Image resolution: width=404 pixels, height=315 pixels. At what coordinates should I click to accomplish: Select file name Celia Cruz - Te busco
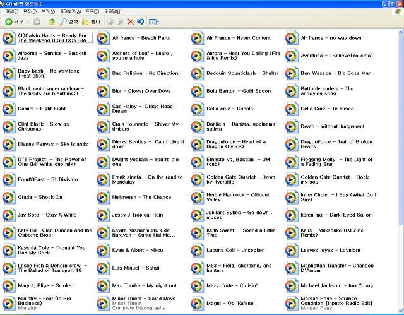tap(327, 109)
